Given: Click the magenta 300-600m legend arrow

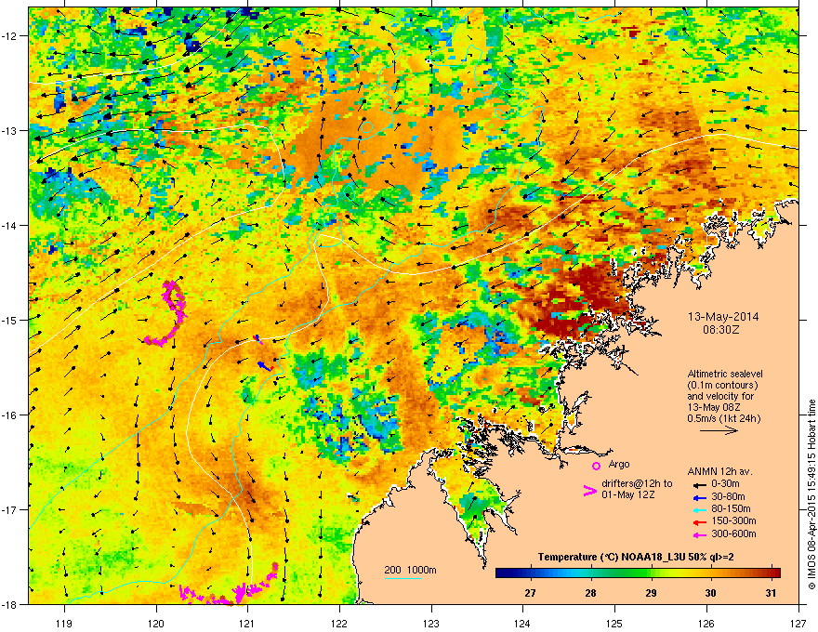Looking at the screenshot, I should pyautogui.click(x=698, y=534).
